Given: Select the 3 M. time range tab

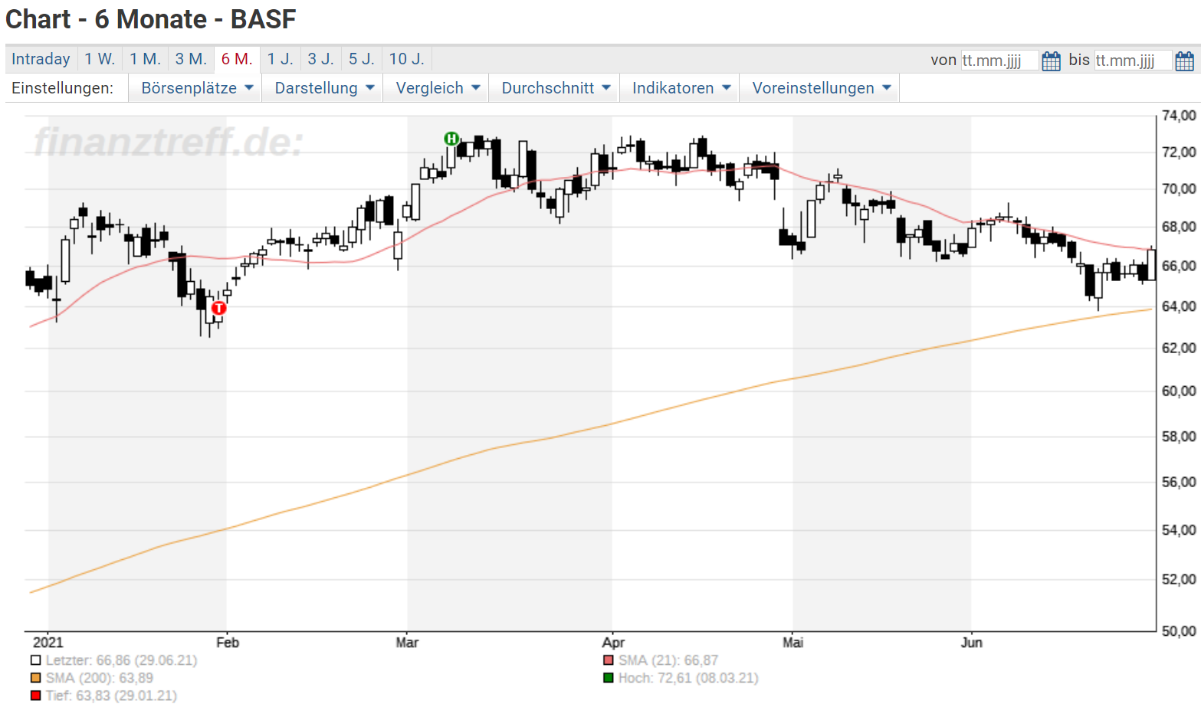Looking at the screenshot, I should click(x=191, y=59).
